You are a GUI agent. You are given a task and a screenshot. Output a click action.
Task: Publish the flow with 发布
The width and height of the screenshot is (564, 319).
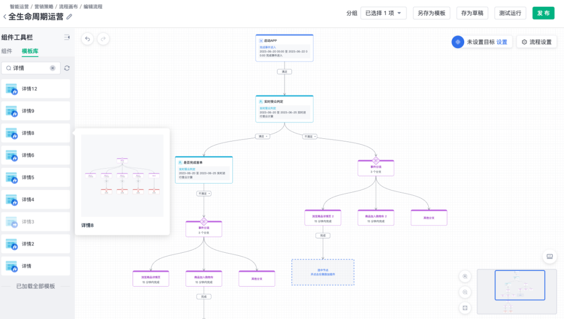pyautogui.click(x=543, y=13)
